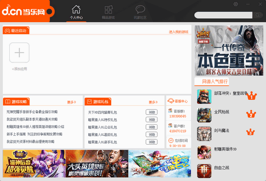Viewport: 266px width, 181px height.
Task: Click the 全民枪战 title
Action: point(222,112)
